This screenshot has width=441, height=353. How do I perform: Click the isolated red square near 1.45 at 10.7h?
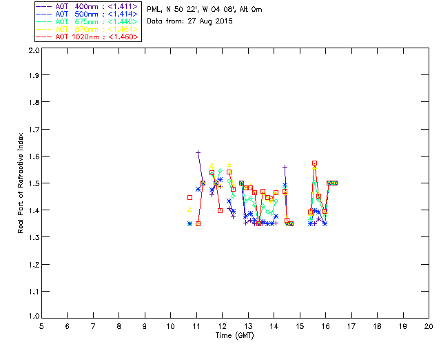coord(190,198)
